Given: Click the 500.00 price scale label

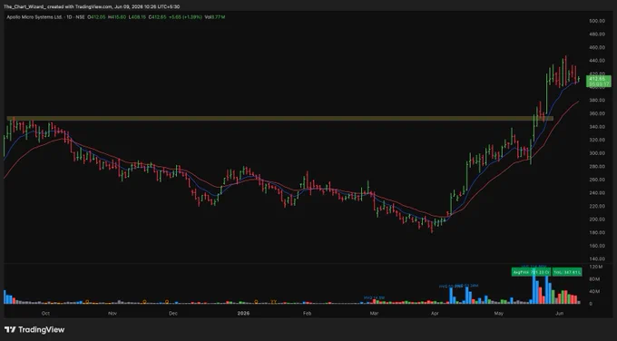Looking at the screenshot, I should point(597,21).
